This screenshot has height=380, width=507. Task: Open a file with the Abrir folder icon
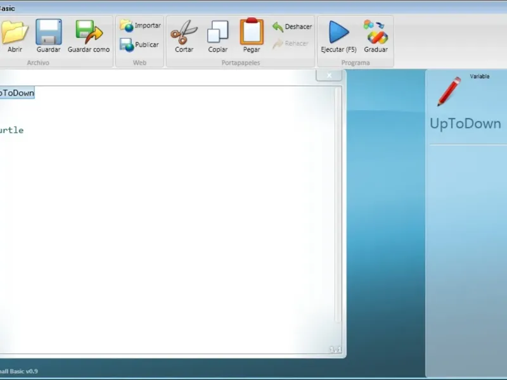[x=14, y=36]
